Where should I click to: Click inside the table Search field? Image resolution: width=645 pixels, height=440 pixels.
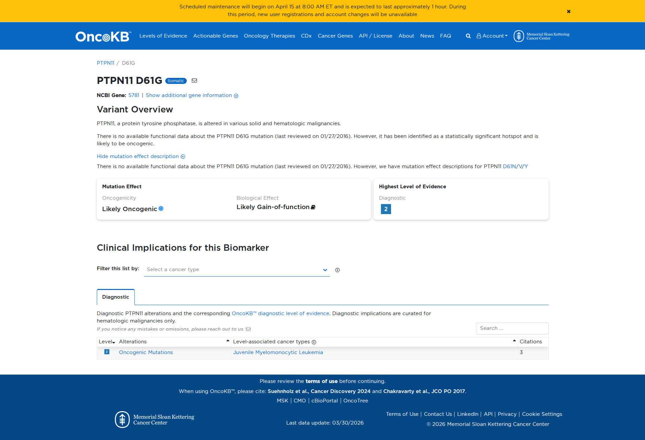point(512,328)
